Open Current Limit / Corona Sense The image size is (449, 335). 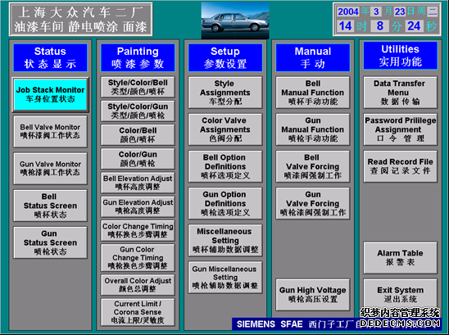coord(138,312)
